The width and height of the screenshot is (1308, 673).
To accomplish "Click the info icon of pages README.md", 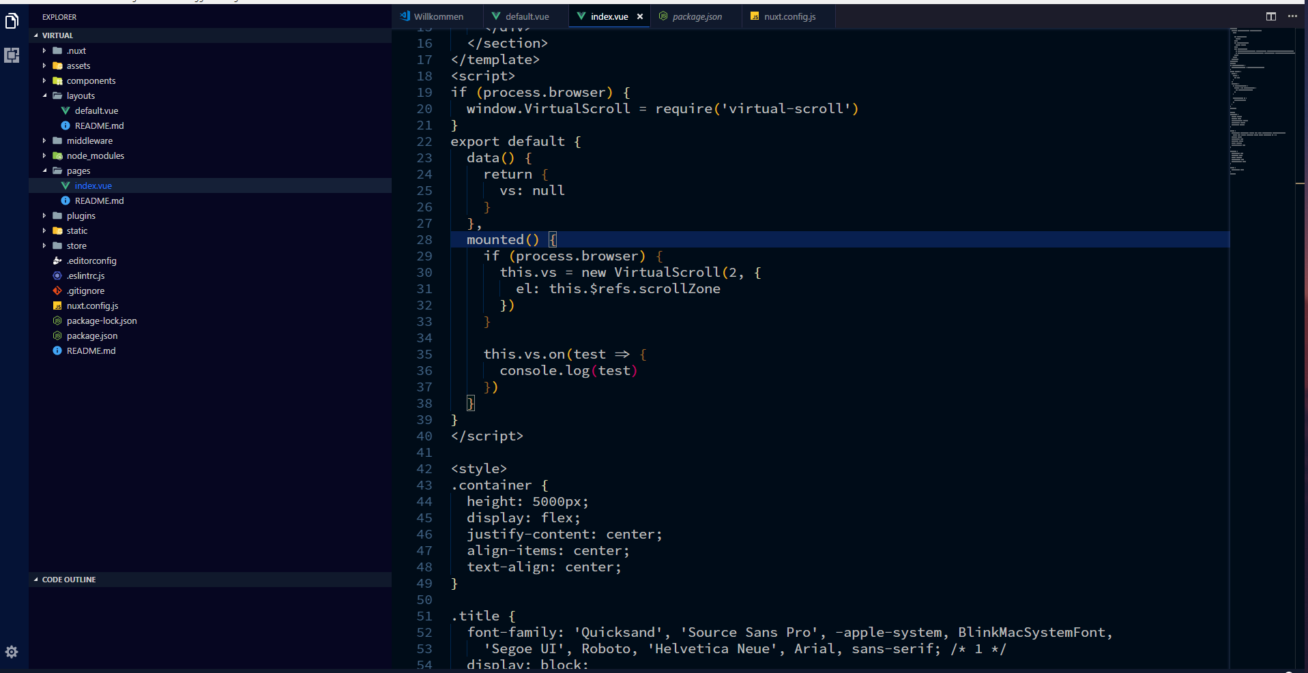I will [x=66, y=200].
